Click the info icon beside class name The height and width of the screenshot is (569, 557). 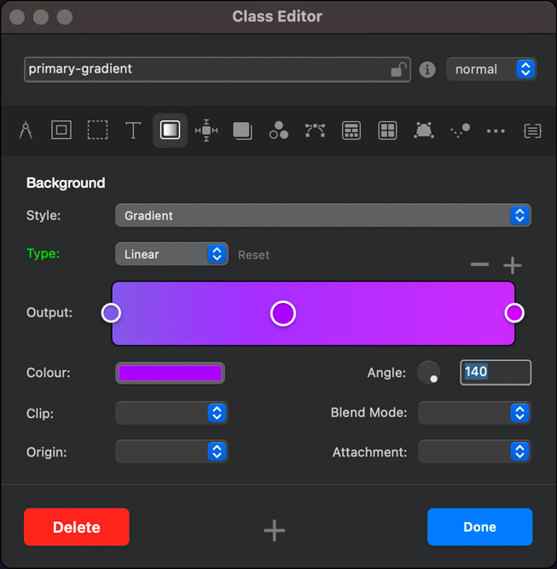coord(428,70)
